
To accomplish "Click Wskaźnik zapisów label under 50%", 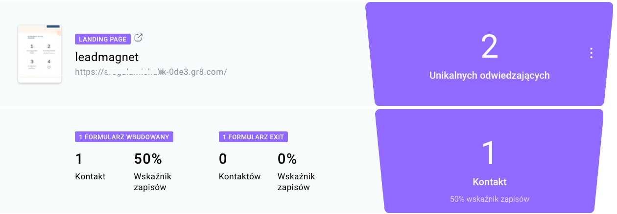I will pos(152,182).
